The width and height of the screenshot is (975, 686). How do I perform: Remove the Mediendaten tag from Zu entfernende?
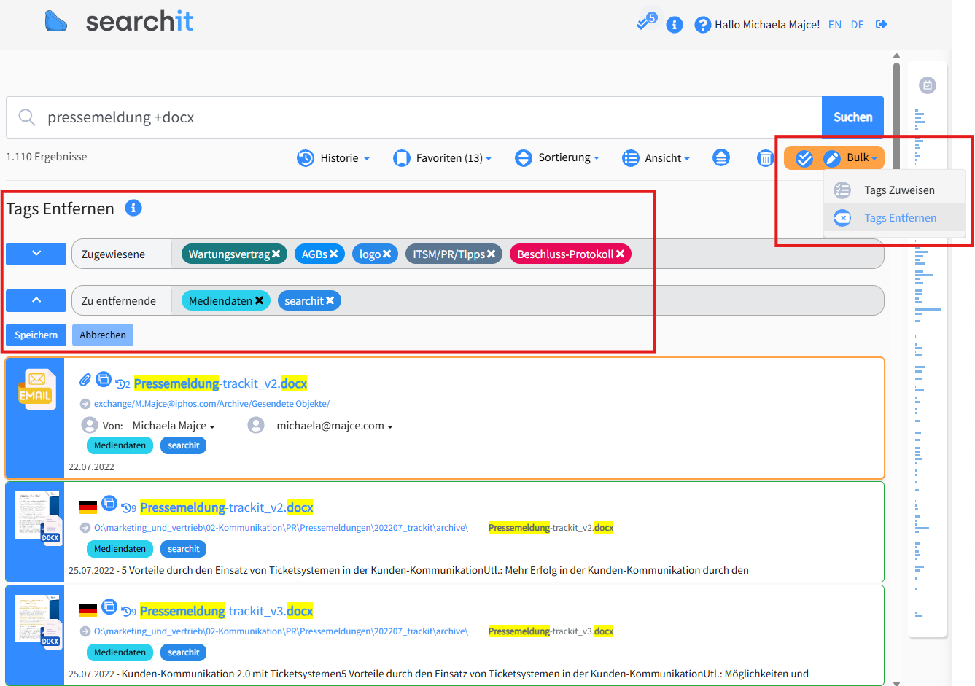[x=259, y=300]
